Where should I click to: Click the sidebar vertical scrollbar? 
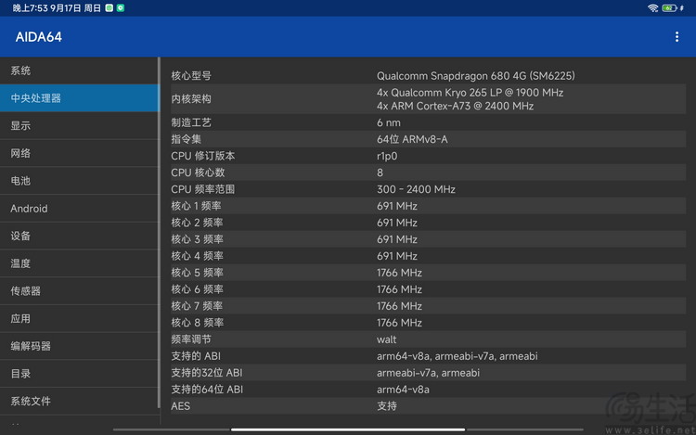coord(159,233)
